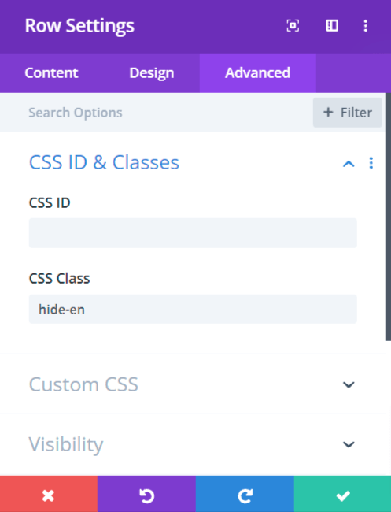The width and height of the screenshot is (391, 512).
Task: Click the redo arrow button
Action: tap(245, 494)
